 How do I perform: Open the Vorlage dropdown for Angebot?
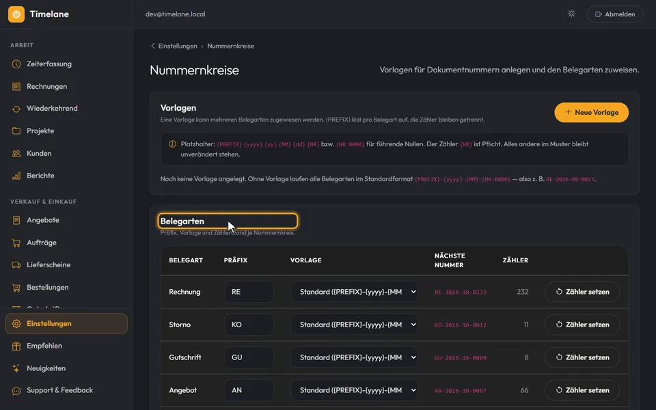tap(355, 390)
